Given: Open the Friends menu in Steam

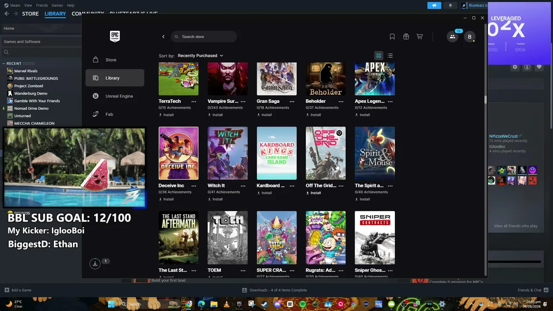Looking at the screenshot, I should pyautogui.click(x=42, y=5).
